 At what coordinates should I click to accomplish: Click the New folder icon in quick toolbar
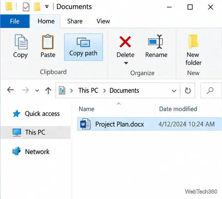[x=37, y=7]
